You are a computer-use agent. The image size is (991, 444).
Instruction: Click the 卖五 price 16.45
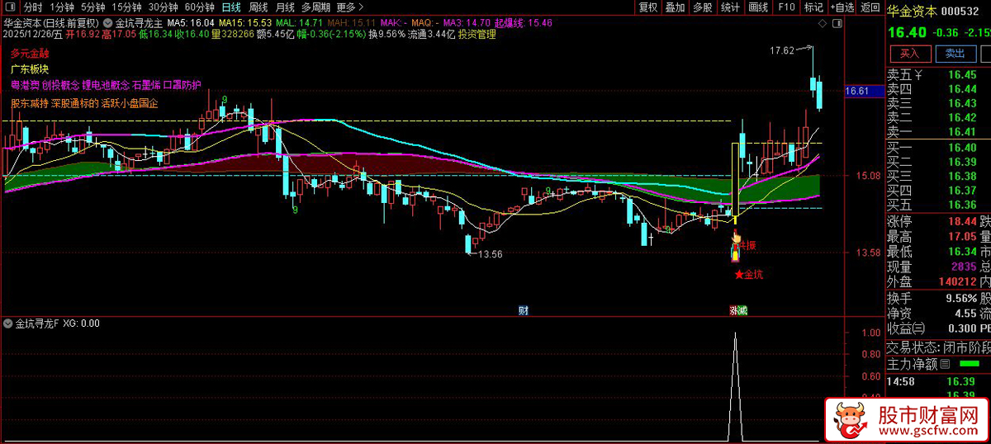point(963,74)
